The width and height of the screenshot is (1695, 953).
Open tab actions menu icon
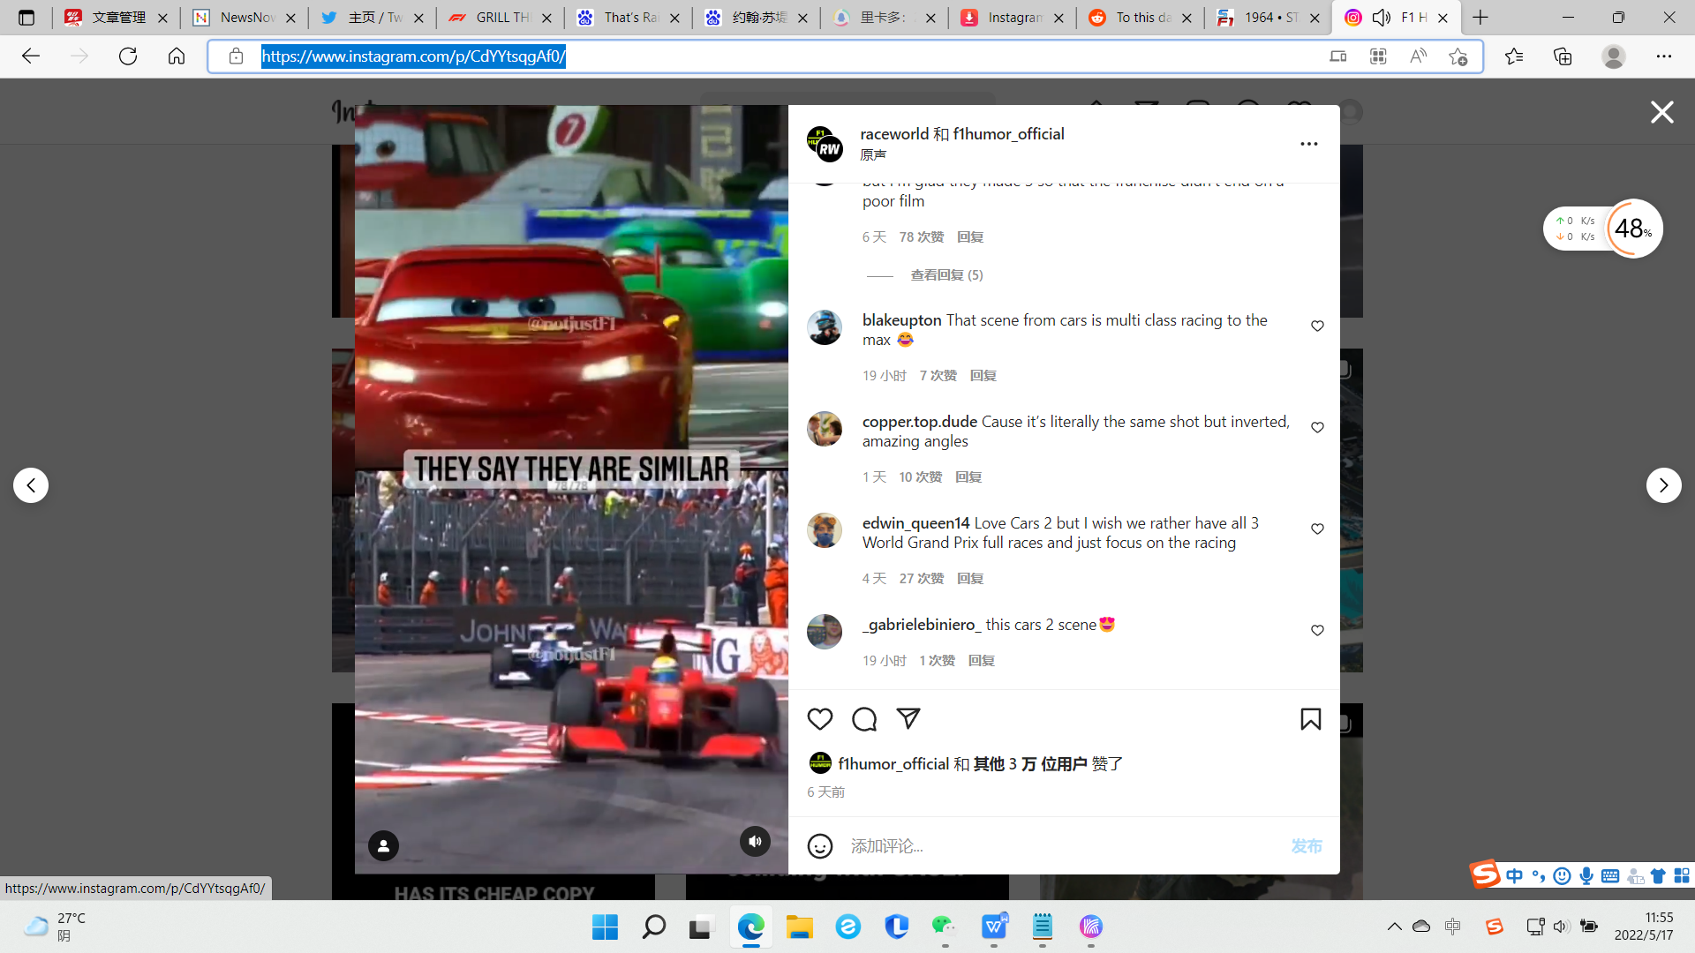tap(26, 18)
